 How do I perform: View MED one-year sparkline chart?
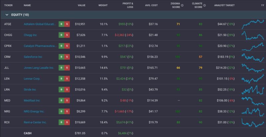pos(253,101)
